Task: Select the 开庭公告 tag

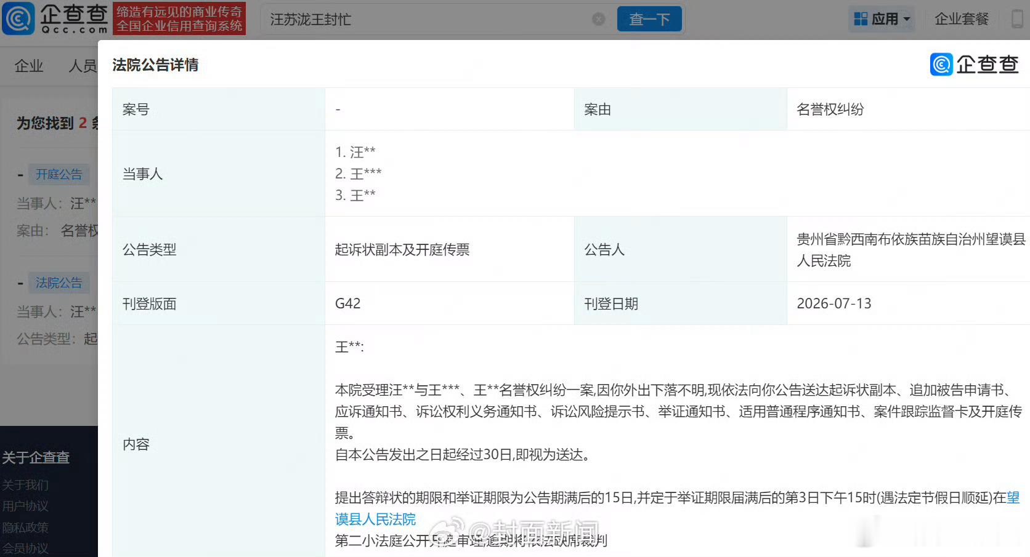Action: pos(59,175)
